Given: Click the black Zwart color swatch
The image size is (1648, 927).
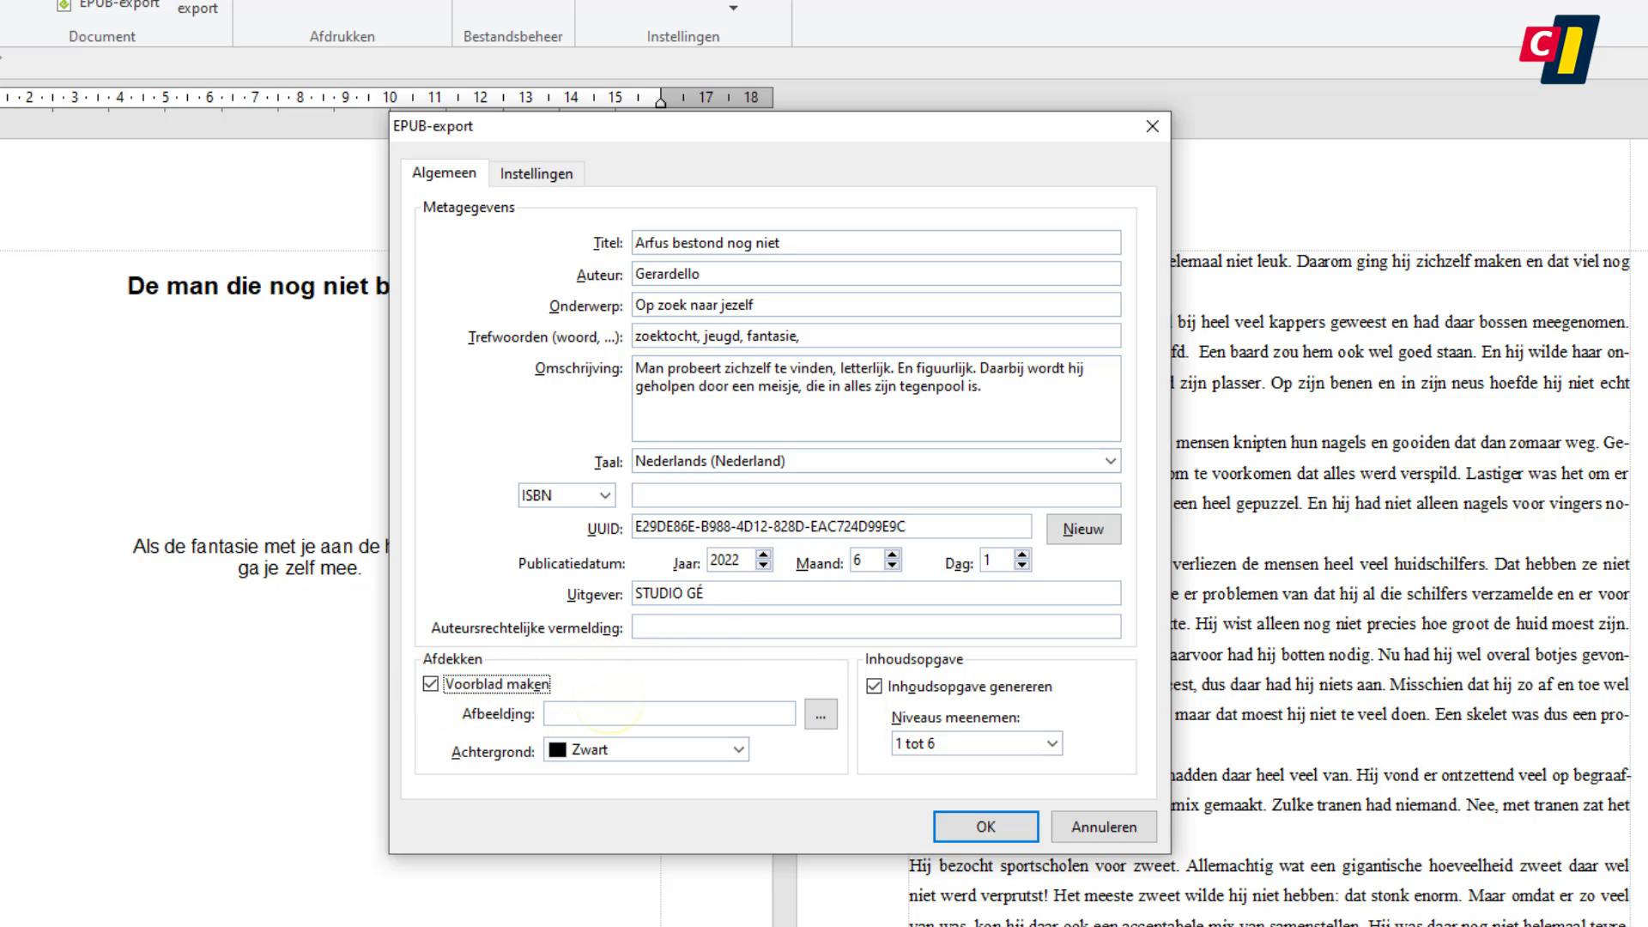Looking at the screenshot, I should click(x=559, y=749).
